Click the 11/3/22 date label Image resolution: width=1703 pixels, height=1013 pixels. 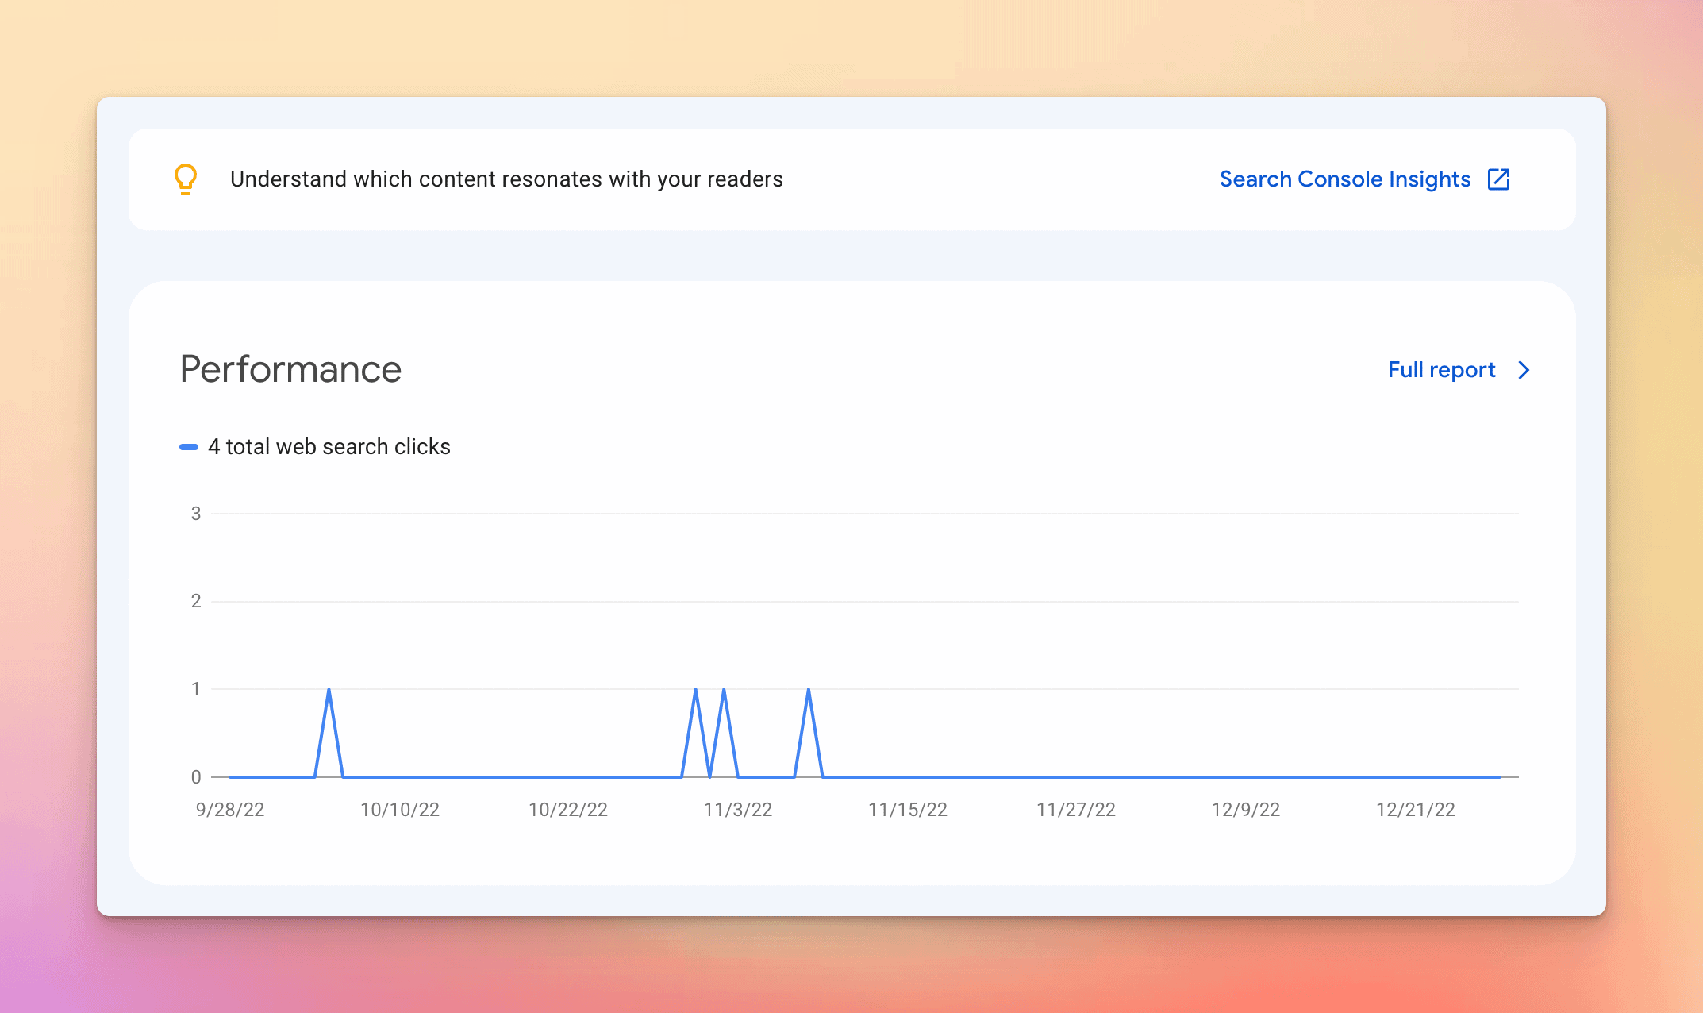pos(738,810)
